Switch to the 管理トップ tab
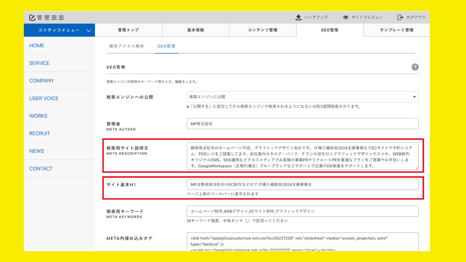 point(128,30)
